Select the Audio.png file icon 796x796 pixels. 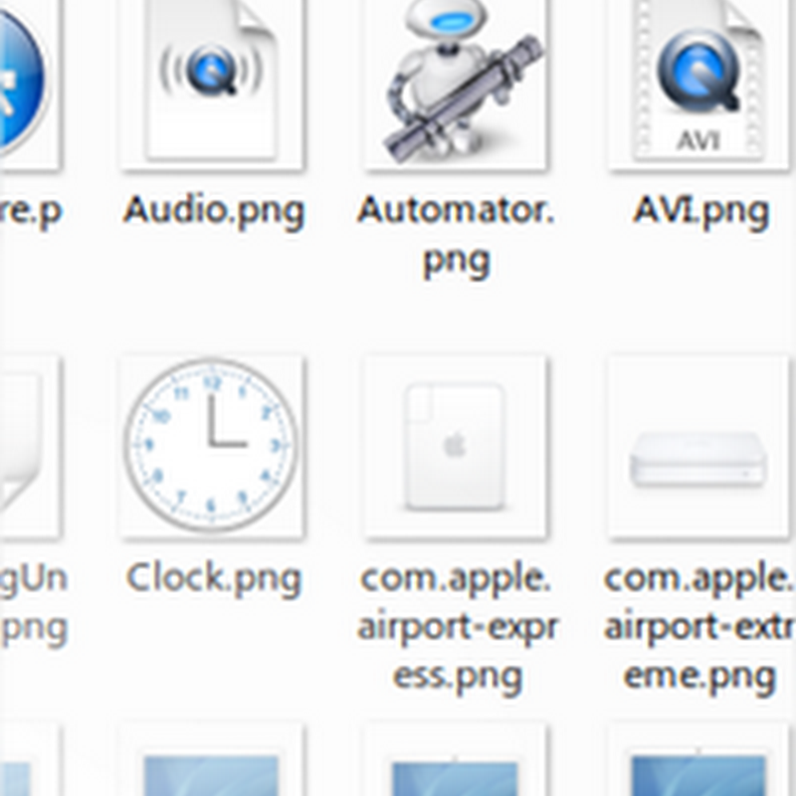[212, 84]
